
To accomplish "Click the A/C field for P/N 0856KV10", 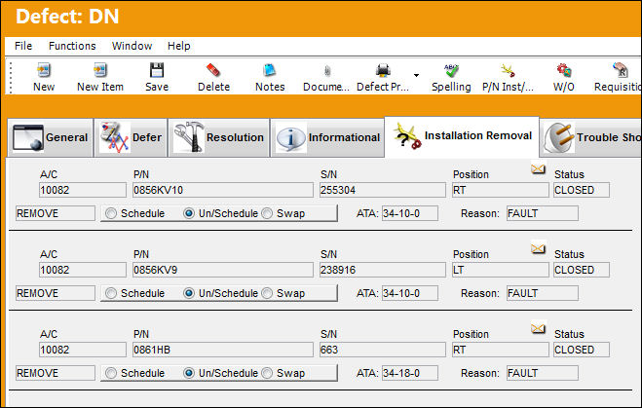I will coord(83,190).
